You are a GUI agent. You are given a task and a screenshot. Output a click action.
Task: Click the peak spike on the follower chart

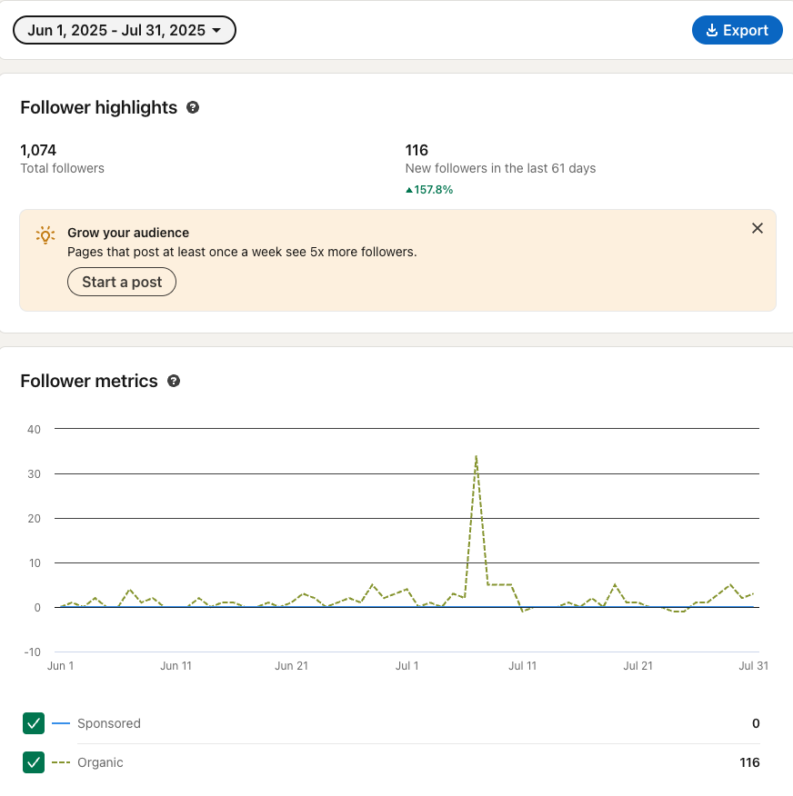476,456
